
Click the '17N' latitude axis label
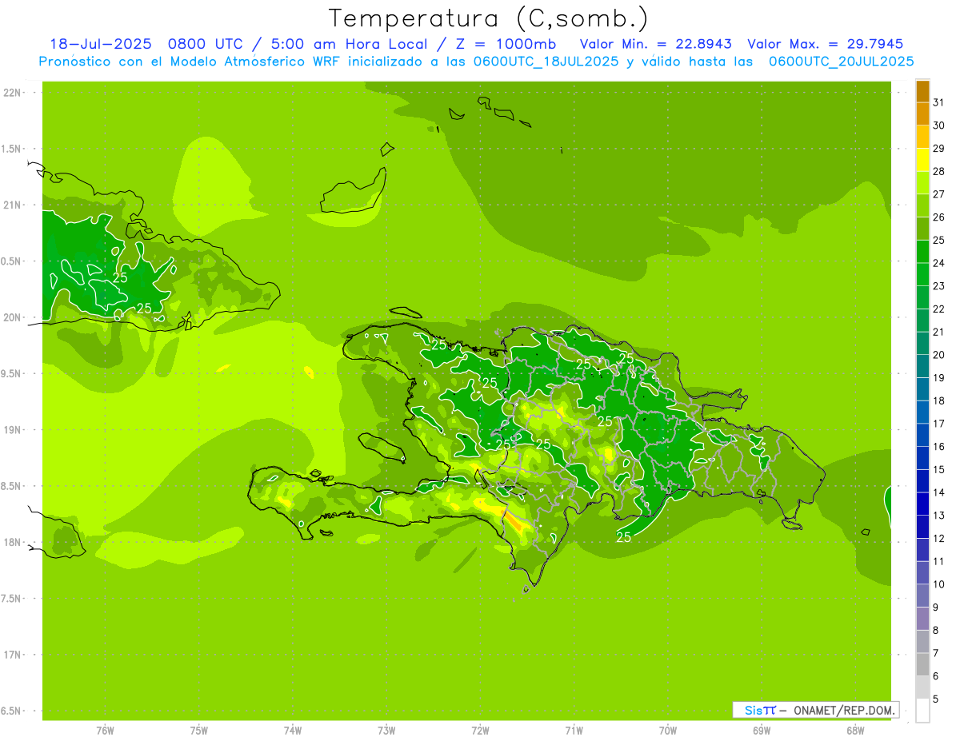(13, 655)
